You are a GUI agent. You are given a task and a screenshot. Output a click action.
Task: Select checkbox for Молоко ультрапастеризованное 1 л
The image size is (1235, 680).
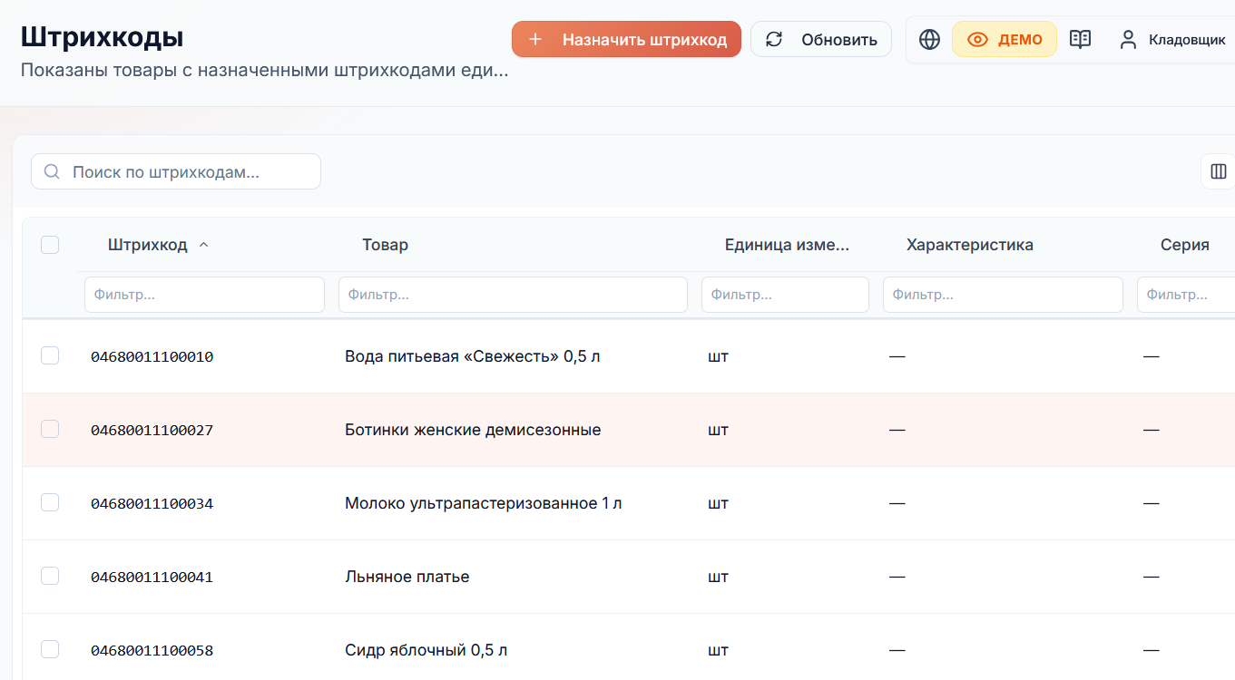tap(50, 502)
